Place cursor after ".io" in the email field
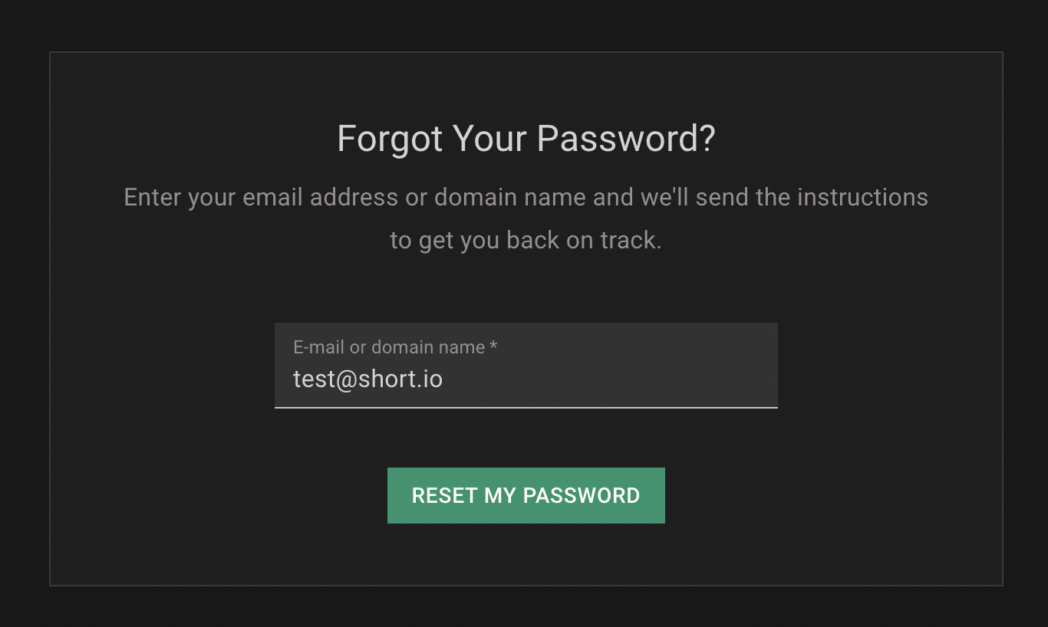 [x=444, y=379]
